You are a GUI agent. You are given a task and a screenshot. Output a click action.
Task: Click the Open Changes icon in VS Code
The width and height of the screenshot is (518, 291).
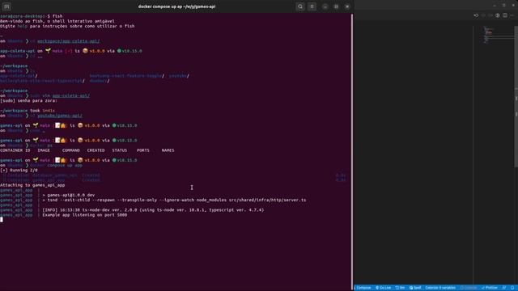476,15
